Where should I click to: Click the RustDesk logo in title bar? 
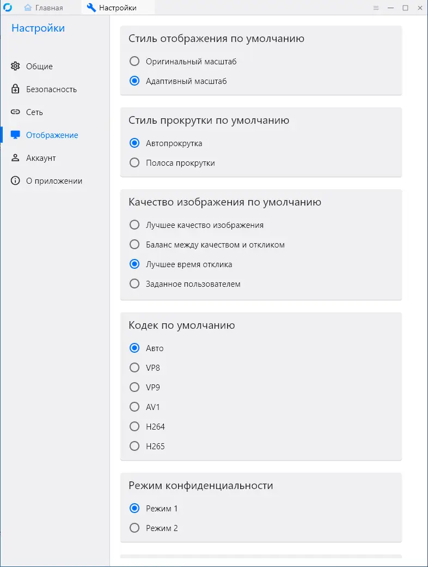9,8
